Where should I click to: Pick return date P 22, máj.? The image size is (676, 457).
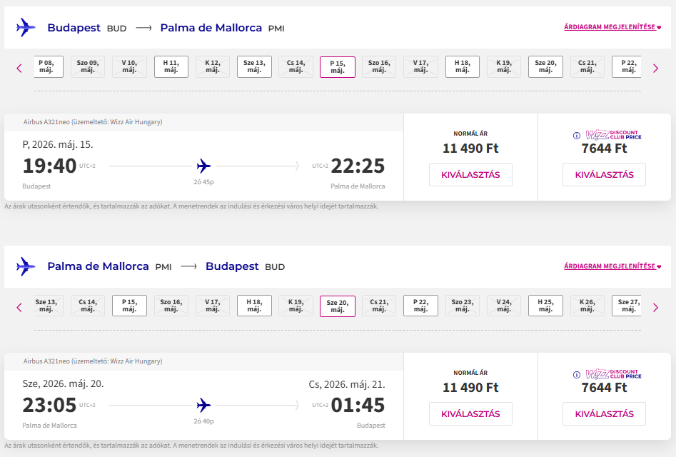pyautogui.click(x=420, y=306)
